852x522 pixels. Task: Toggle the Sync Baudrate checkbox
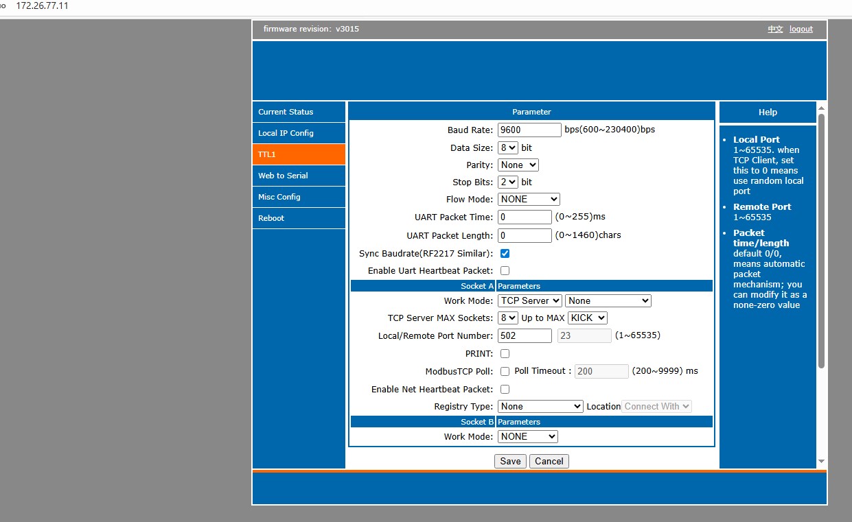pyautogui.click(x=505, y=254)
